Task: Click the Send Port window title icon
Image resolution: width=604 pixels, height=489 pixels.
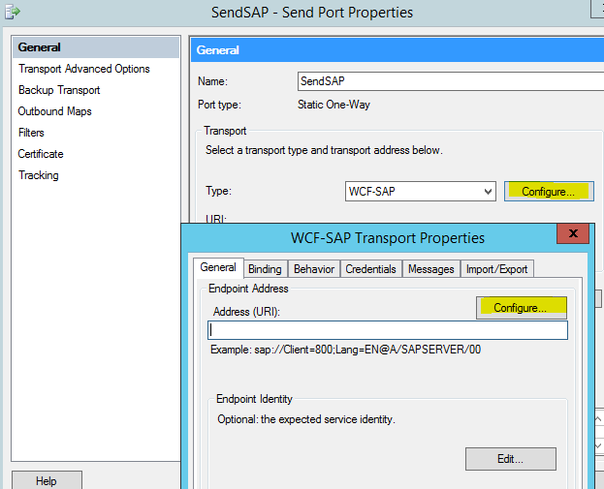Action: [x=13, y=12]
